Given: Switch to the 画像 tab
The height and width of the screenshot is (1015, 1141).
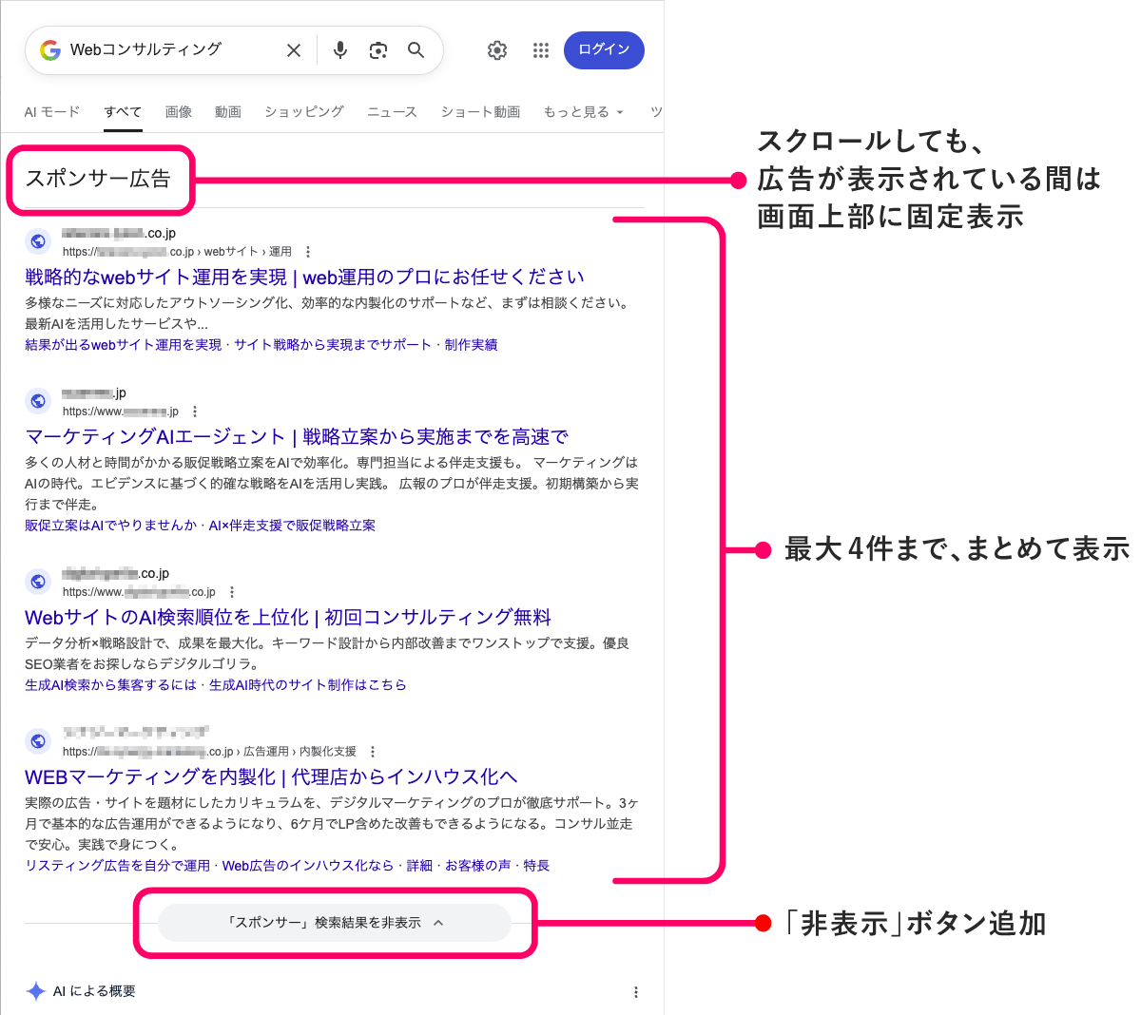Looking at the screenshot, I should pos(179,112).
